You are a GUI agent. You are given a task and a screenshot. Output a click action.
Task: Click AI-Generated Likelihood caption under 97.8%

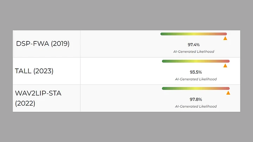coord(196,106)
